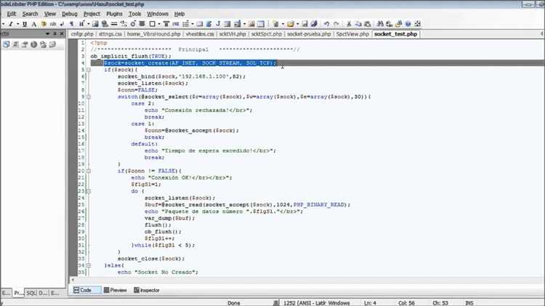Switch to the scktVH.php tab
The height and width of the screenshot is (306, 545).
click(233, 34)
